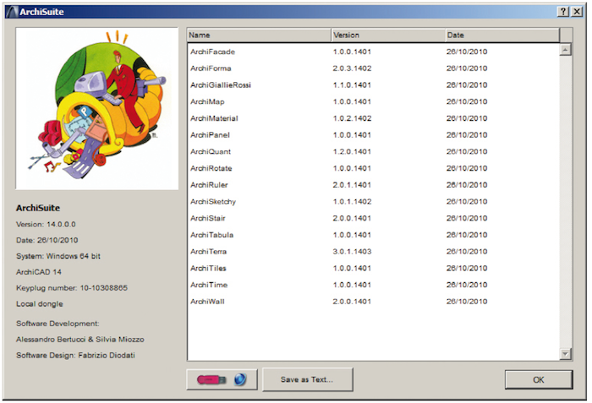Click the ArchiCAD 14 text

39,272
